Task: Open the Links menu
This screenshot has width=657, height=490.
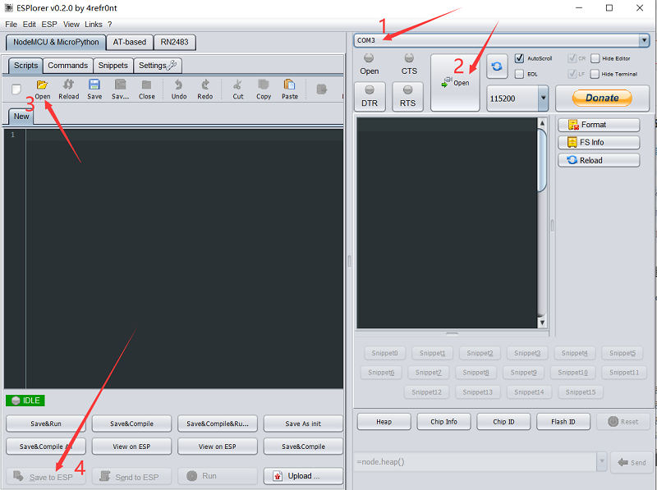Action: pyautogui.click(x=94, y=25)
